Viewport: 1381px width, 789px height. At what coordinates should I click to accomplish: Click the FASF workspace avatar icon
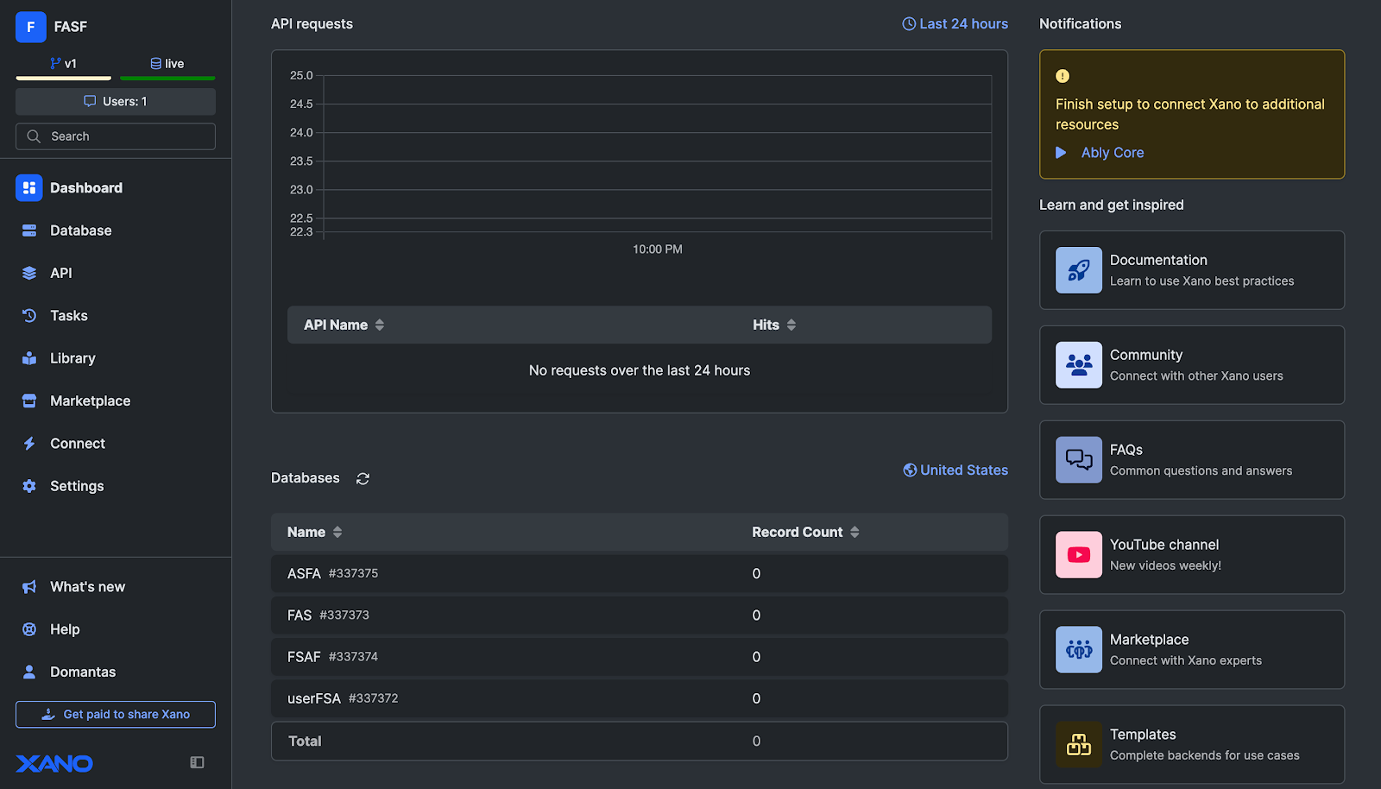[x=30, y=27]
